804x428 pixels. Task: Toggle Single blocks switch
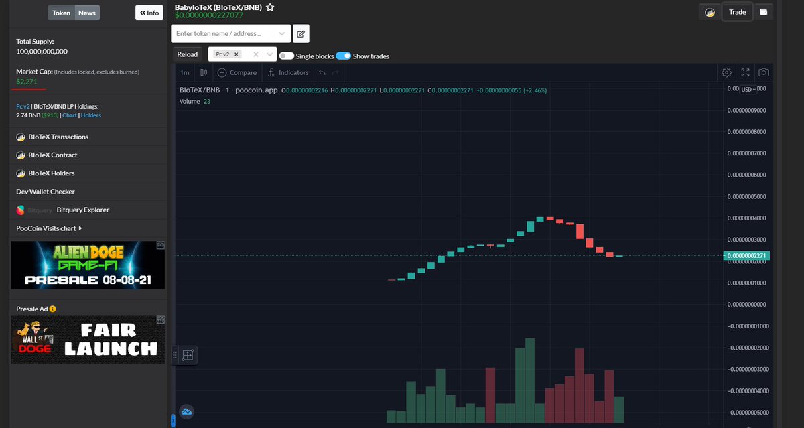pyautogui.click(x=286, y=56)
